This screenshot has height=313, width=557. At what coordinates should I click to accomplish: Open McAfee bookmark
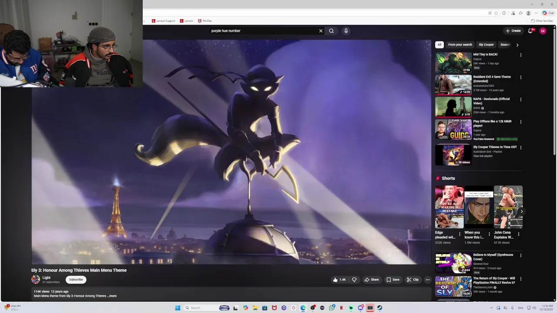205,21
